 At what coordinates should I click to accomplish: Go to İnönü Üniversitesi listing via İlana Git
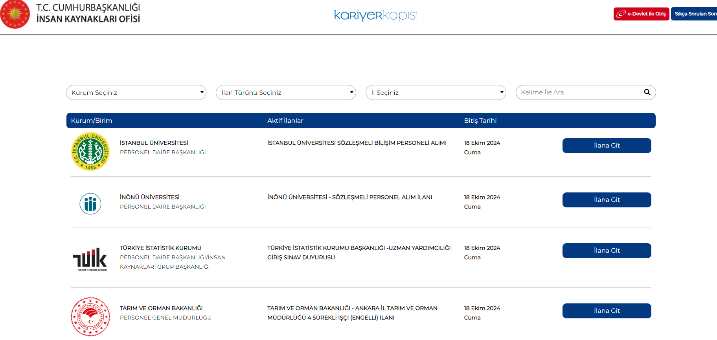click(607, 200)
